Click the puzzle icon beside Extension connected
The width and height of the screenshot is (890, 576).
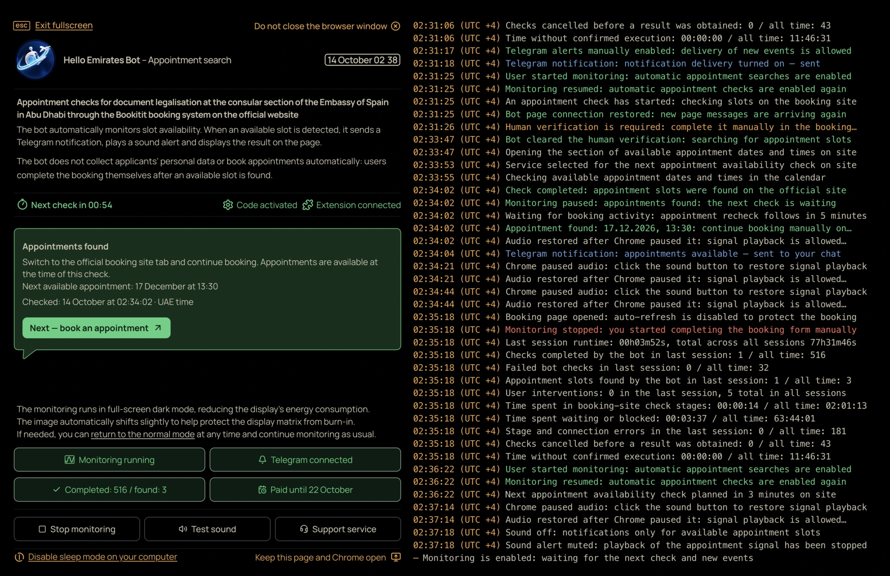point(307,205)
